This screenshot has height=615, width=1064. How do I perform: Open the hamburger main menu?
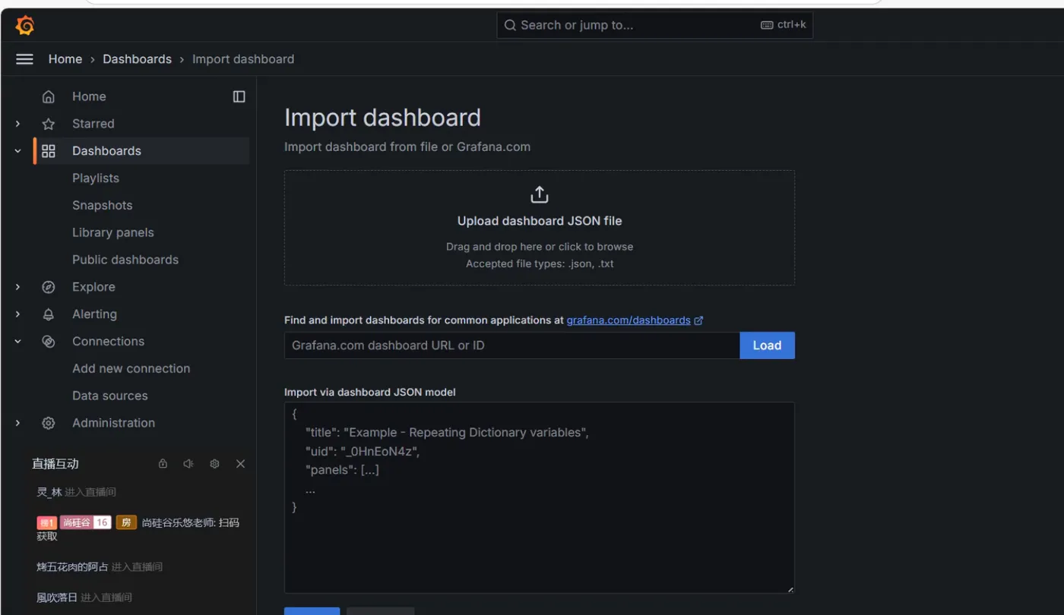[x=25, y=59]
